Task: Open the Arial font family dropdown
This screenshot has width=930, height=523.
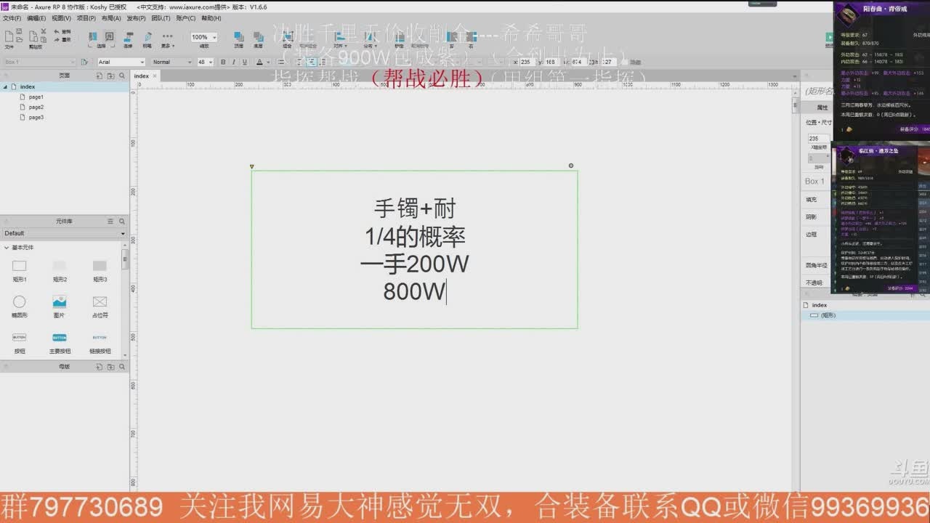Action: coord(121,62)
